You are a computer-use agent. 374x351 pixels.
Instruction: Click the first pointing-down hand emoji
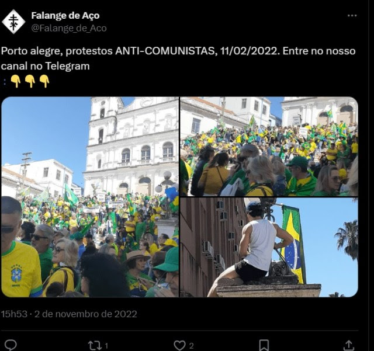pos(16,81)
